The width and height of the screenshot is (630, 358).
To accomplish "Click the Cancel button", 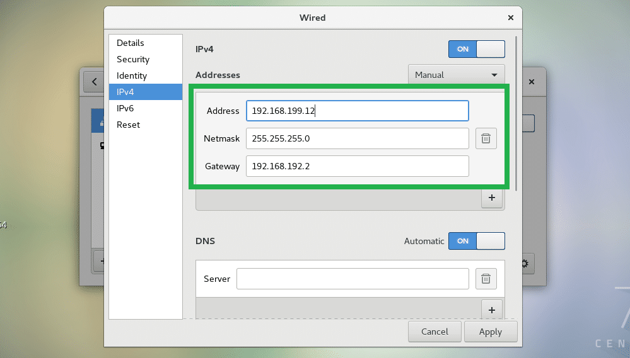I will coord(435,332).
